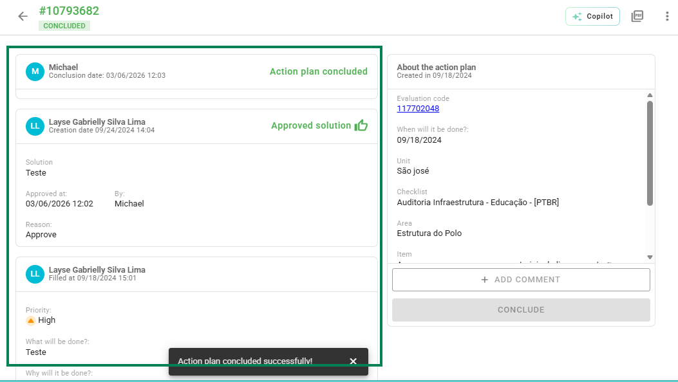Viewport: 678px width, 382px height.
Task: Dismiss the success notification with X
Action: (353, 361)
